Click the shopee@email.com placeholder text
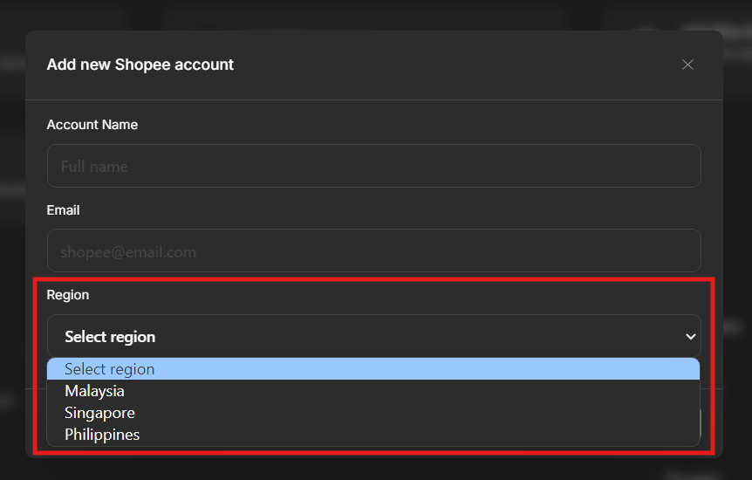This screenshot has width=752, height=480. (x=128, y=252)
